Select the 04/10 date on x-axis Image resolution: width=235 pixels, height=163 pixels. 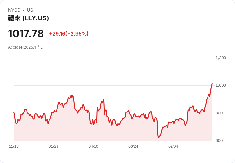tap(93, 146)
